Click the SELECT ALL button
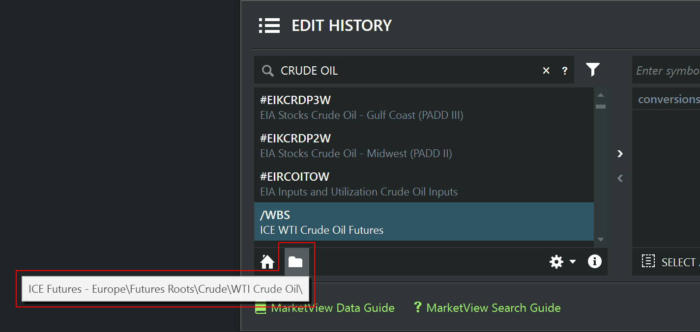The image size is (700, 332). [x=671, y=262]
